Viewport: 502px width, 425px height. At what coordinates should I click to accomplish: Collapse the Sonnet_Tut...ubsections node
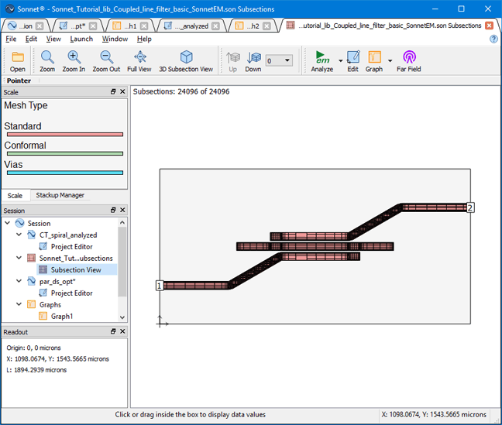(x=19, y=258)
